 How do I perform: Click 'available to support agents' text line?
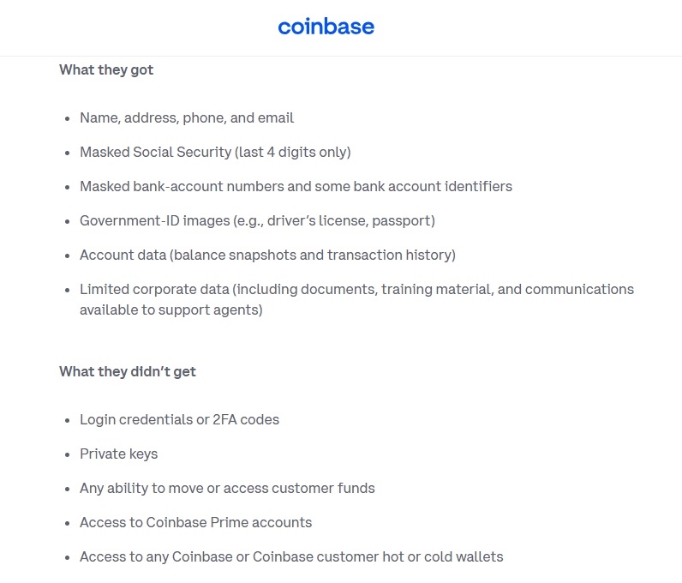171,310
